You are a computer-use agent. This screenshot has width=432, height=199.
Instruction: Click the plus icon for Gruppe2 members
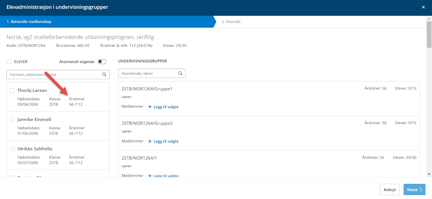[150, 141]
